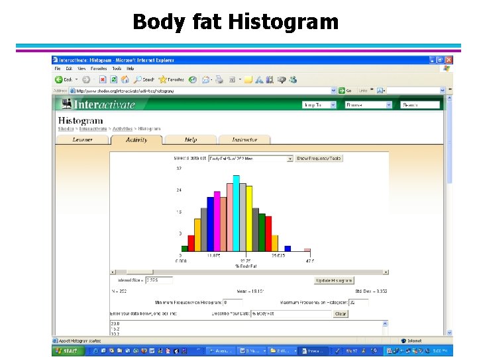Open the Tools menu

click(x=117, y=69)
